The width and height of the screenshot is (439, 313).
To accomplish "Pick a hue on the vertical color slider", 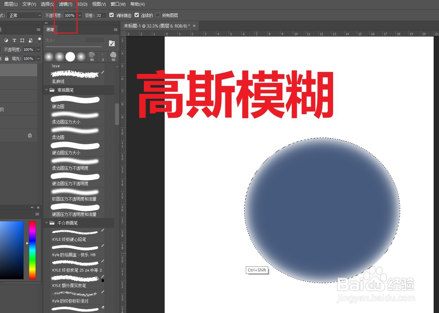I will click(x=32, y=249).
